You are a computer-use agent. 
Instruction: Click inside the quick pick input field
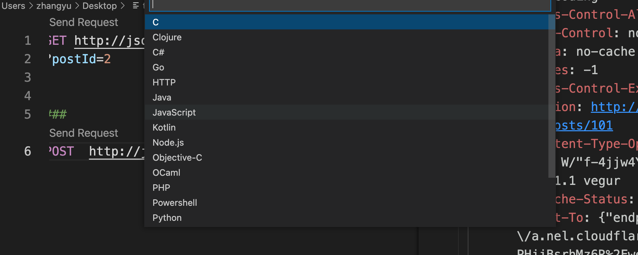[x=349, y=5]
